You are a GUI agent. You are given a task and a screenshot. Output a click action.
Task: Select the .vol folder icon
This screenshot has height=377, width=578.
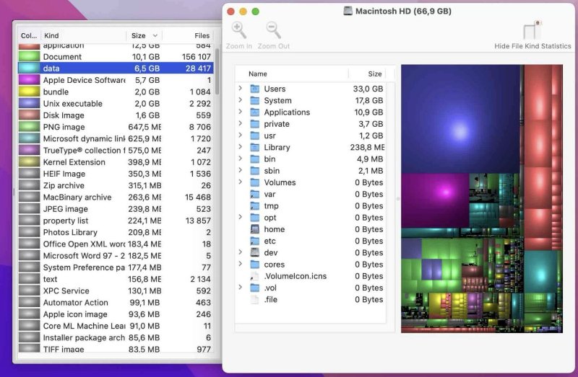coord(255,288)
